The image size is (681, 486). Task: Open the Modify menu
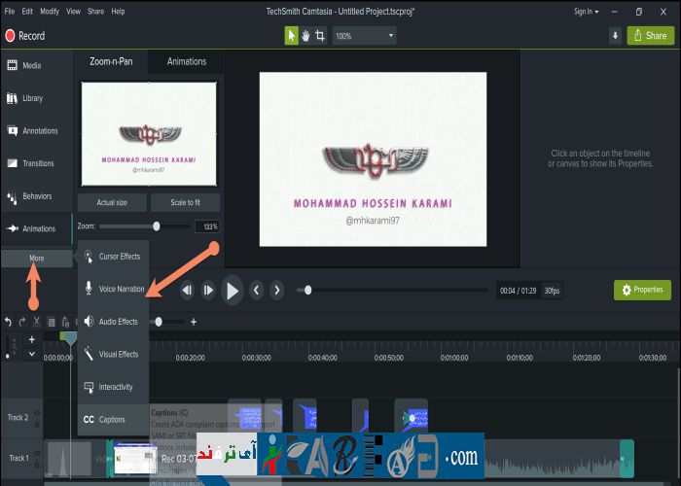pyautogui.click(x=49, y=12)
